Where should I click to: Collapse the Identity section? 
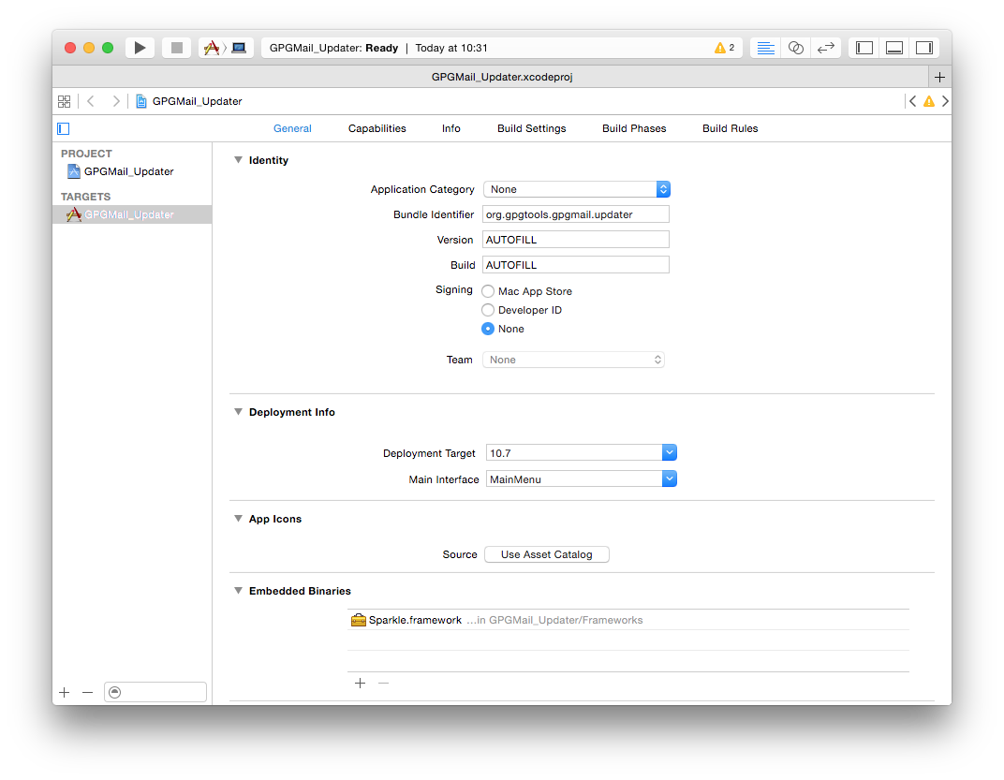[238, 160]
